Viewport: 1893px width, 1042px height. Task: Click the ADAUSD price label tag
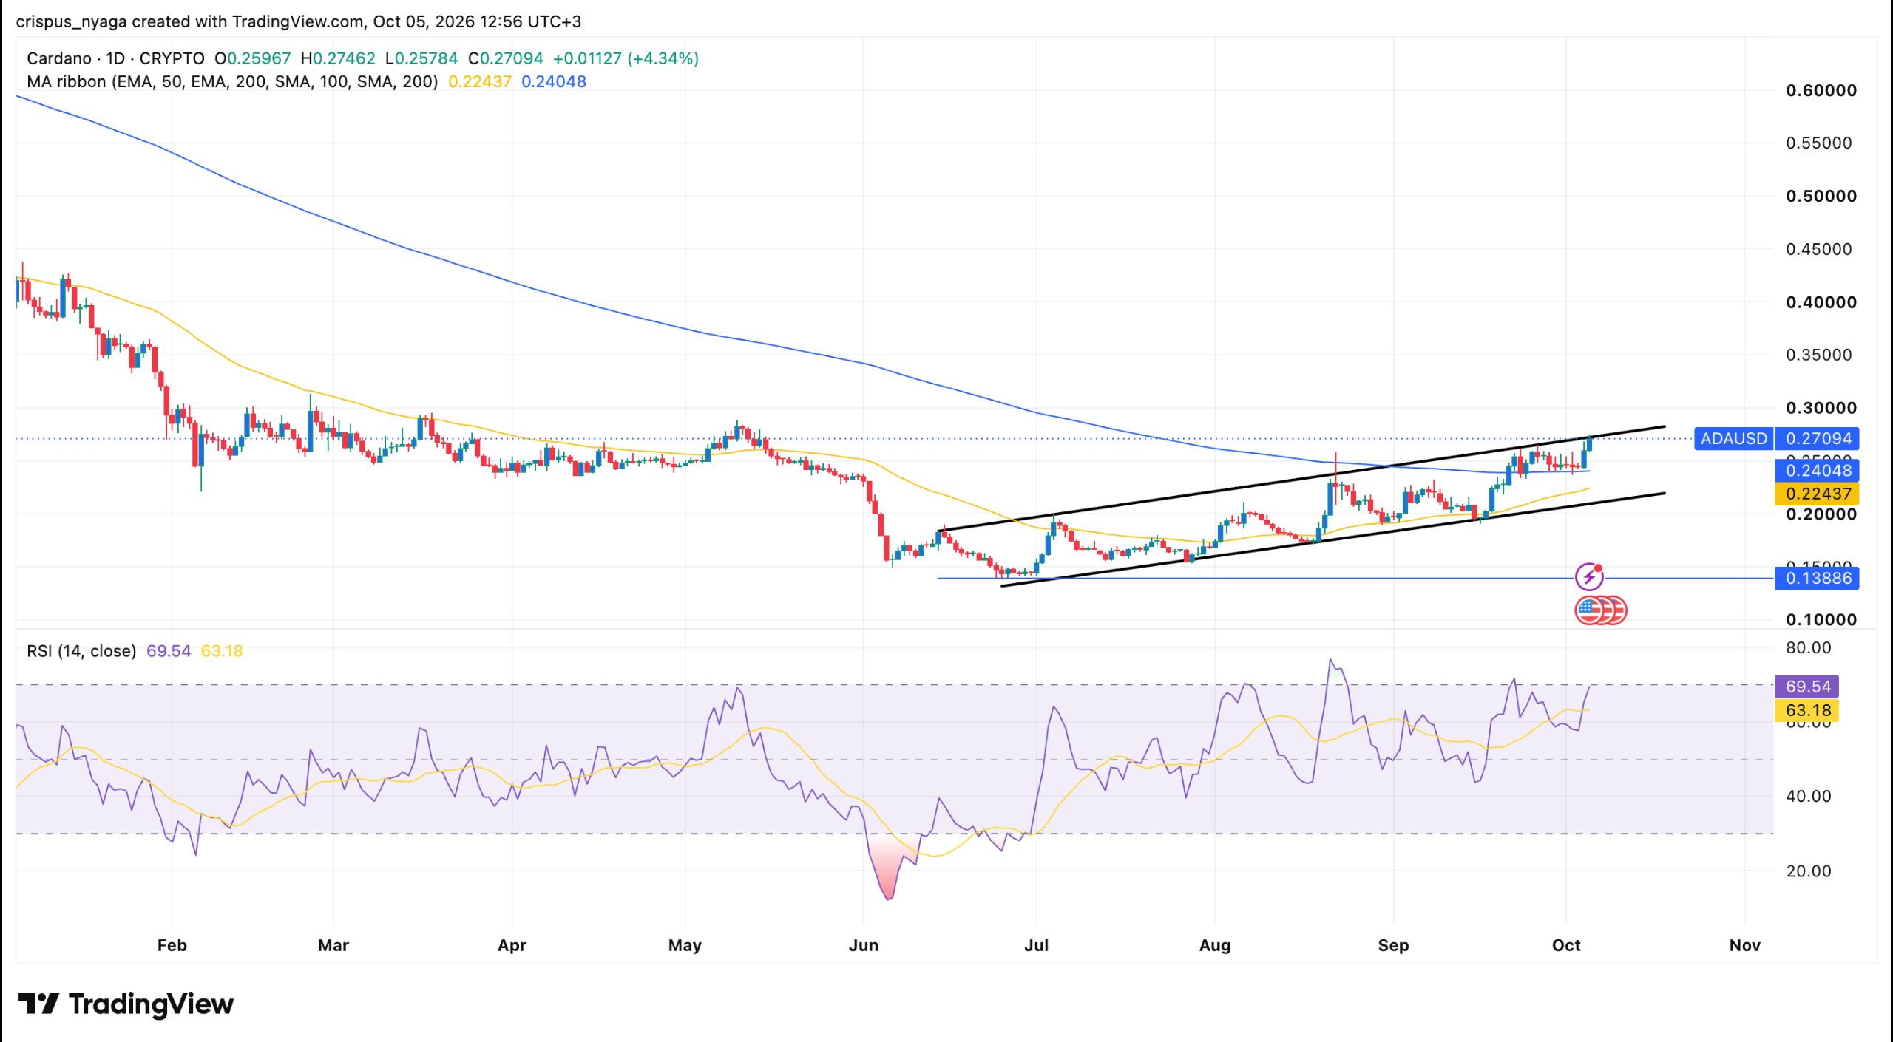[x=1733, y=439]
